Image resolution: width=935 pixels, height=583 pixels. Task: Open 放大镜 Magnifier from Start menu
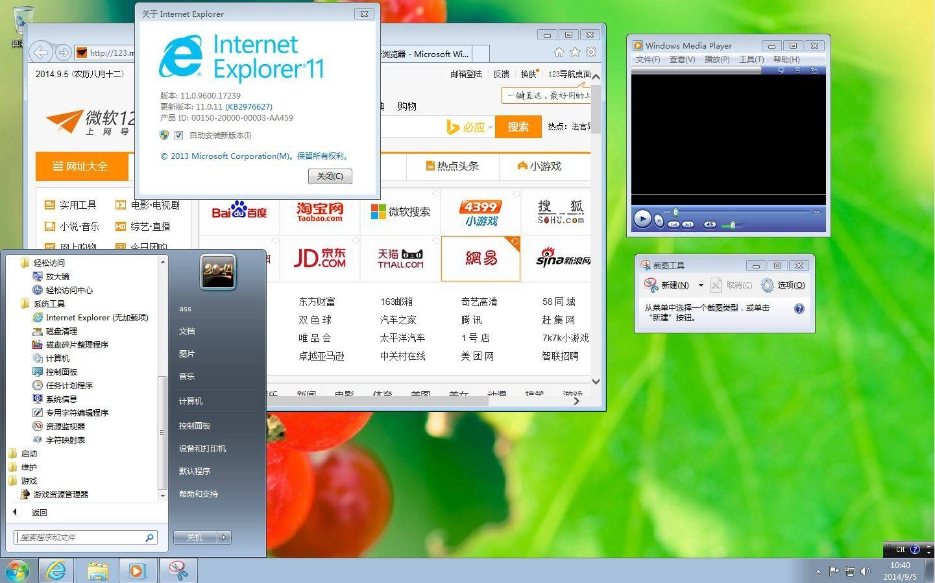[51, 276]
